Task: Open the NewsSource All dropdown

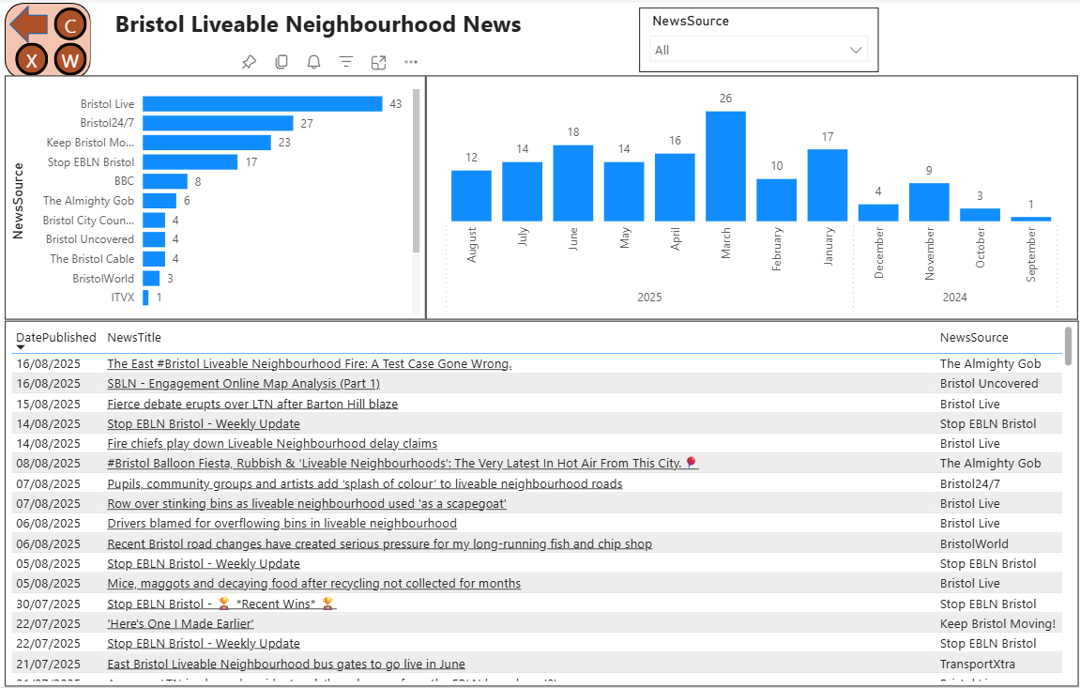Action: point(758,50)
